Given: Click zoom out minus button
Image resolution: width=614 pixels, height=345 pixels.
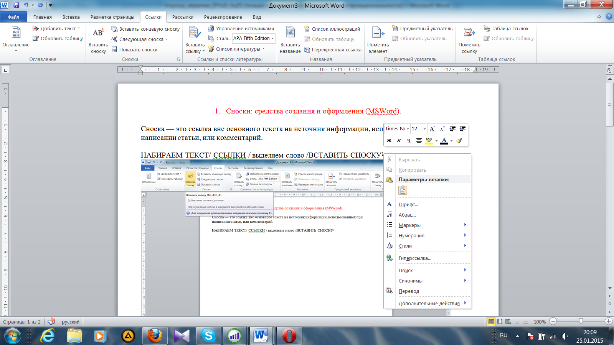Looking at the screenshot, I should point(553,321).
